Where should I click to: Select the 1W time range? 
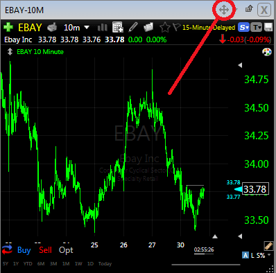pyautogui.click(x=78, y=264)
